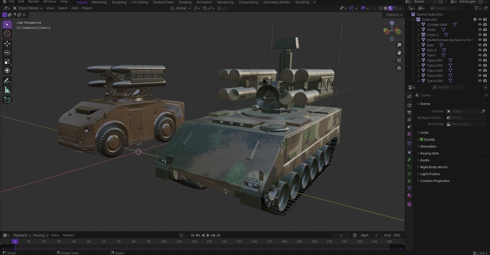
Task: Click the viewport Options button
Action: click(394, 15)
